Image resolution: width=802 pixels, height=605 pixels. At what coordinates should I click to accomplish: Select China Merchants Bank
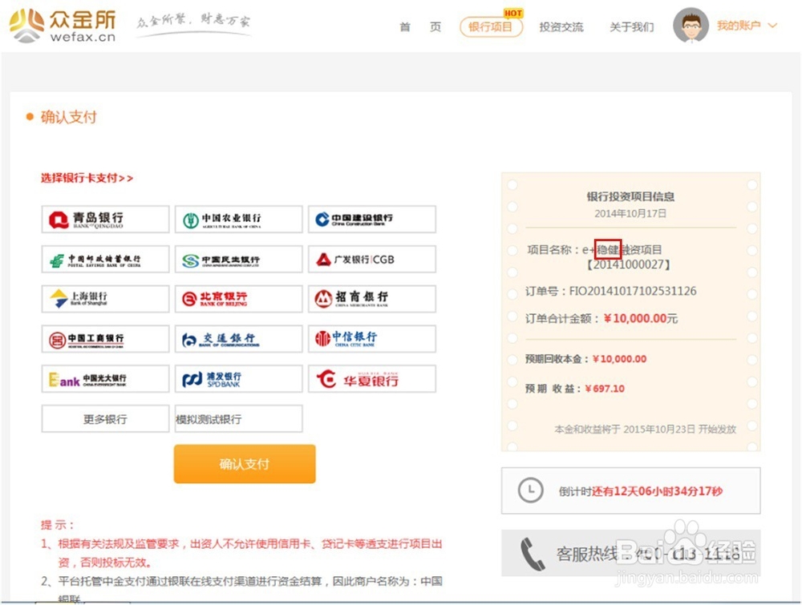pyautogui.click(x=372, y=299)
